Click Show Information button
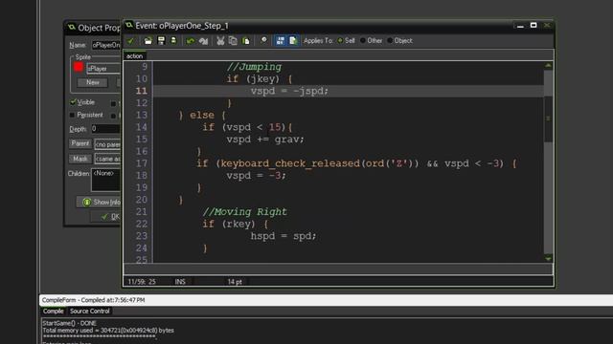 coord(98,202)
